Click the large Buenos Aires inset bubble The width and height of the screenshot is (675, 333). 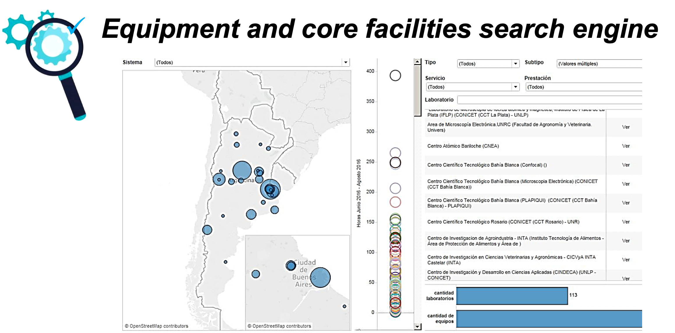[320, 277]
